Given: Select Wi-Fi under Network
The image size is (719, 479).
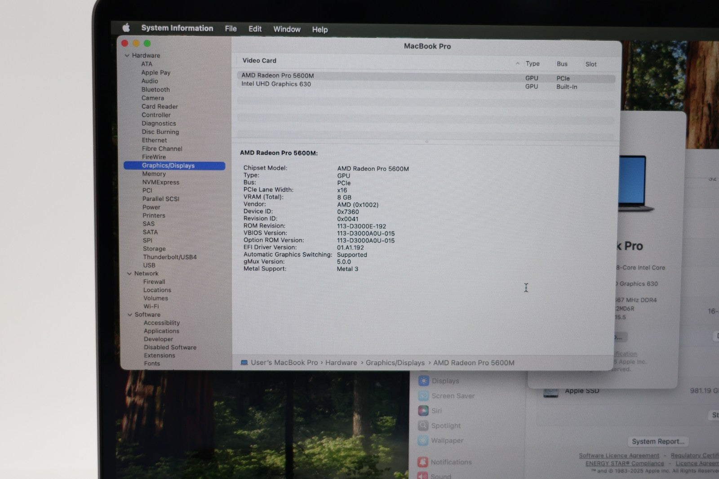Looking at the screenshot, I should 151,307.
